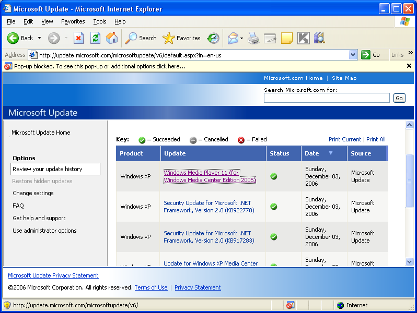417x313 pixels.
Task: Open the View menu
Action: pos(47,21)
